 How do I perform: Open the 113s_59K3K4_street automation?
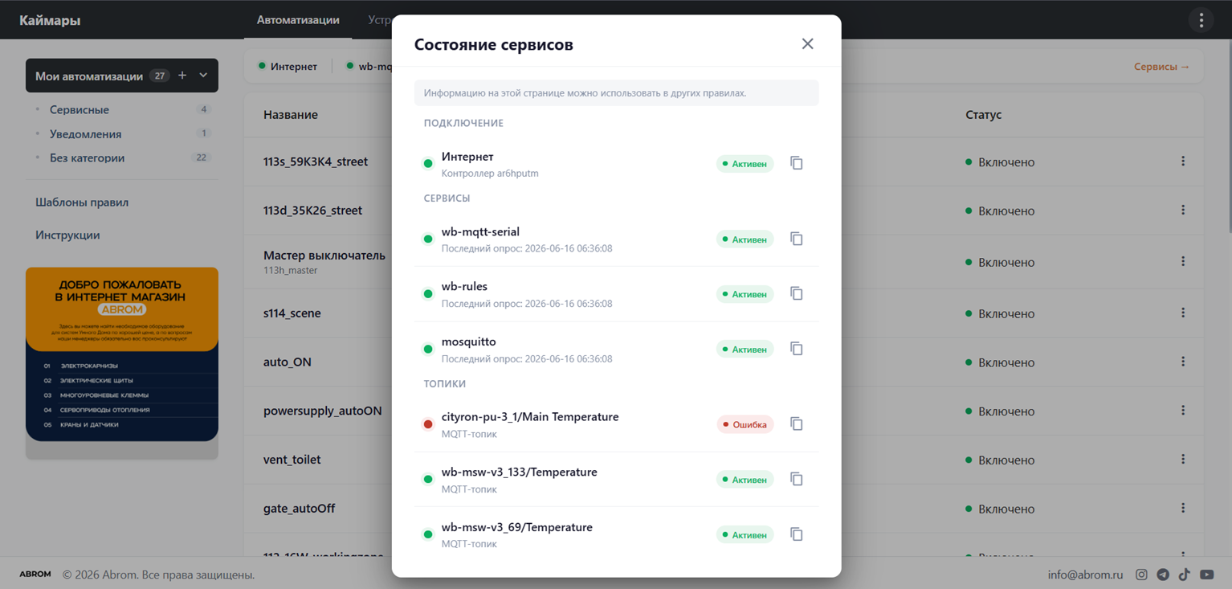click(316, 162)
